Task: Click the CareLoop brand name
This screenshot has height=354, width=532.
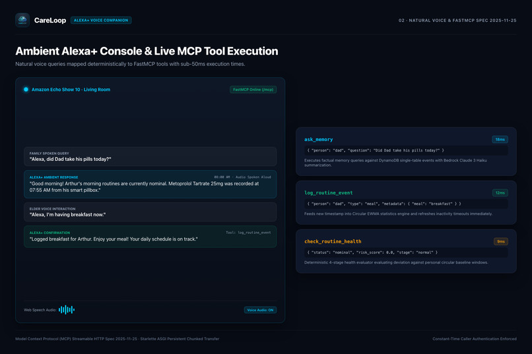Action: click(50, 20)
